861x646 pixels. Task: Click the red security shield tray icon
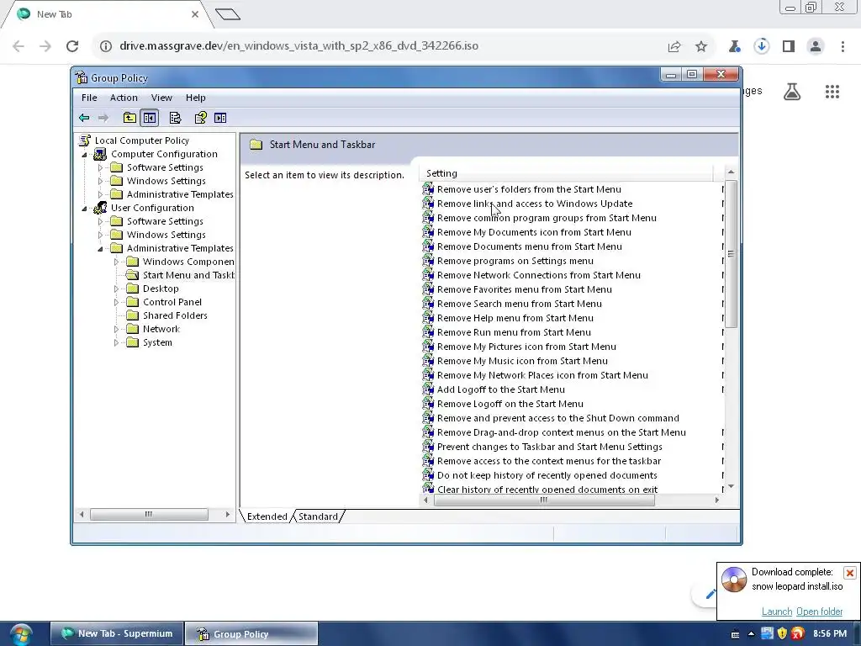pyautogui.click(x=798, y=634)
